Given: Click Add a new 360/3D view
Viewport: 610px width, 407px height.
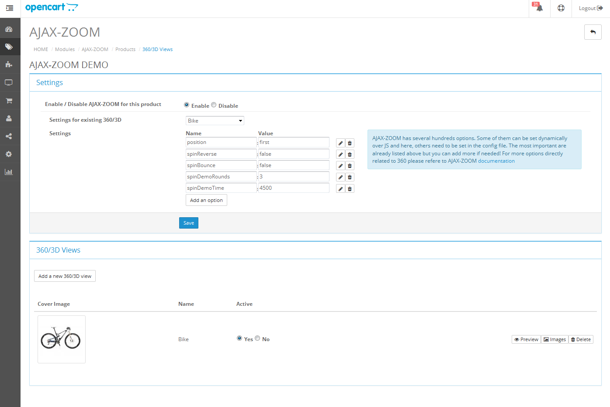Looking at the screenshot, I should point(65,276).
